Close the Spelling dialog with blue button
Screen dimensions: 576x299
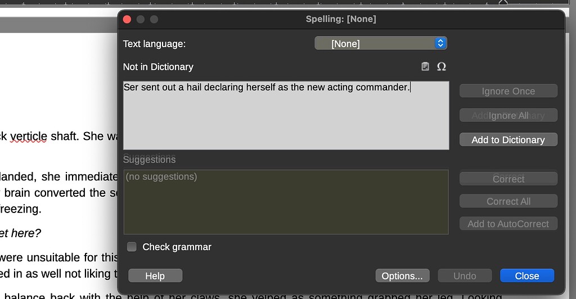(526, 276)
